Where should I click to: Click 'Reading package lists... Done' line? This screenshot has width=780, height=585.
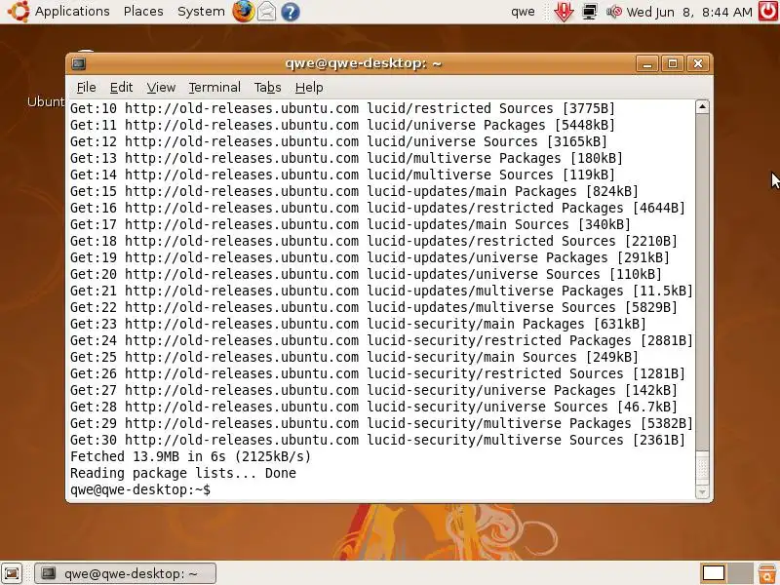[183, 473]
